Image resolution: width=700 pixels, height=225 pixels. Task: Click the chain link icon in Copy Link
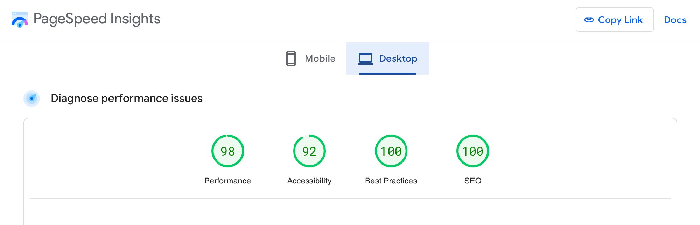(x=589, y=20)
